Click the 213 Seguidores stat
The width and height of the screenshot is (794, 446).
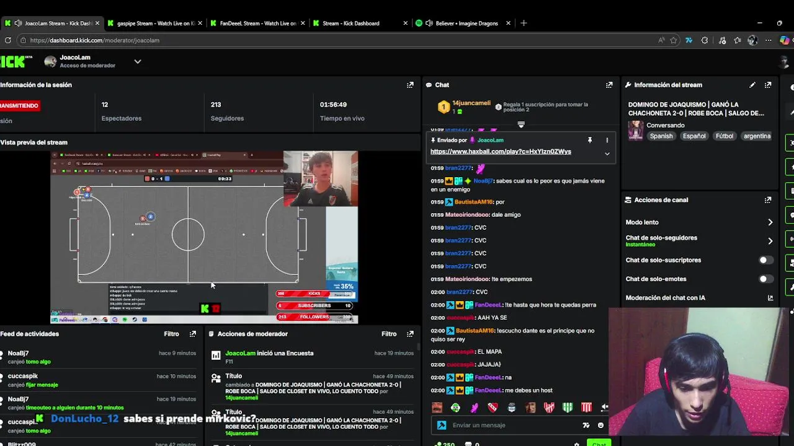[x=227, y=111]
